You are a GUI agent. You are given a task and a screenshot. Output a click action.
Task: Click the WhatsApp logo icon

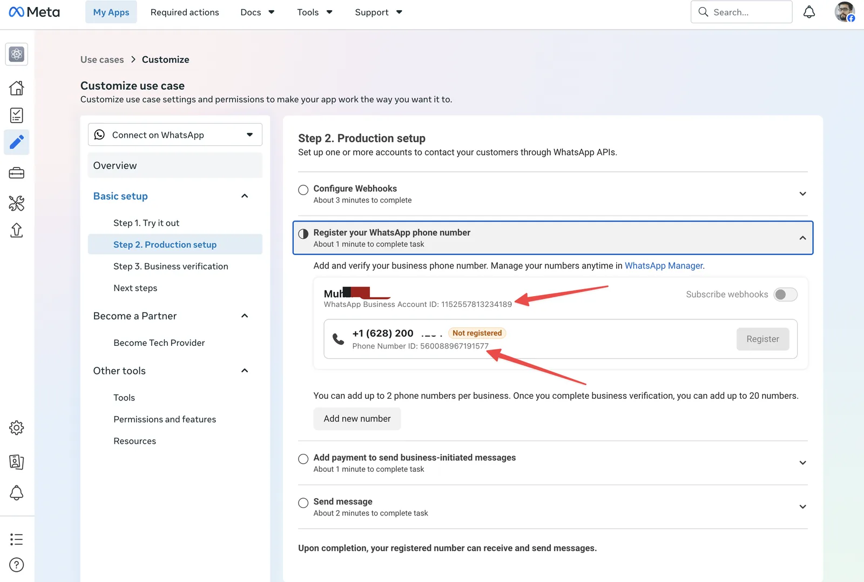click(x=99, y=135)
